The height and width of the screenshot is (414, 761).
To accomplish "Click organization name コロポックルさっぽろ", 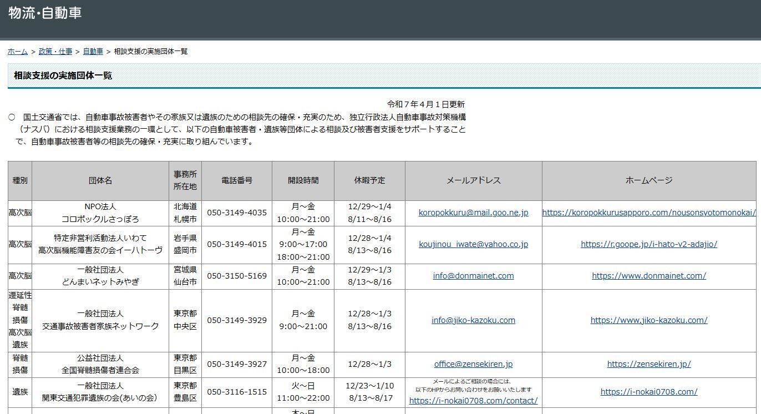I will pos(100,219).
